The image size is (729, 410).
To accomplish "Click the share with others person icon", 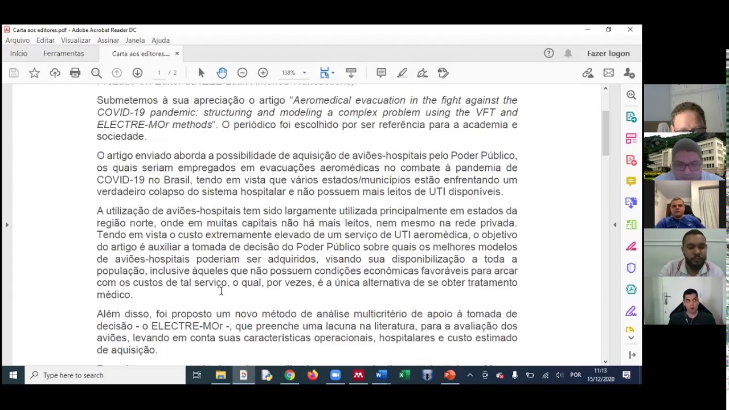I will tap(629, 73).
